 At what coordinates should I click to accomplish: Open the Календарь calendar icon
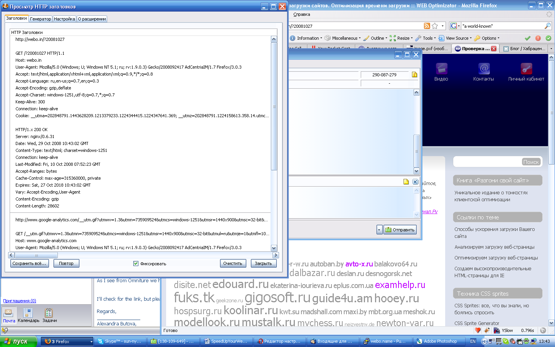pos(29,315)
